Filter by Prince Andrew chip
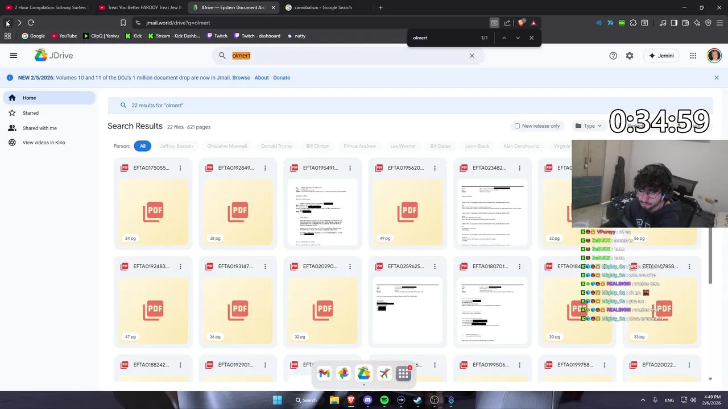Image resolution: width=728 pixels, height=409 pixels. pyautogui.click(x=360, y=146)
